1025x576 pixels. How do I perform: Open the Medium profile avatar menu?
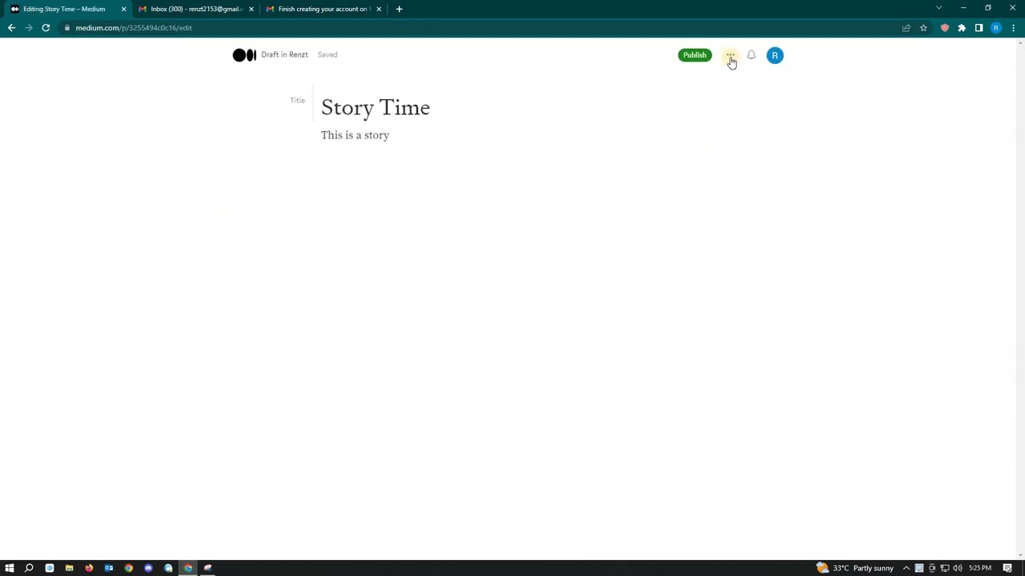coord(774,55)
